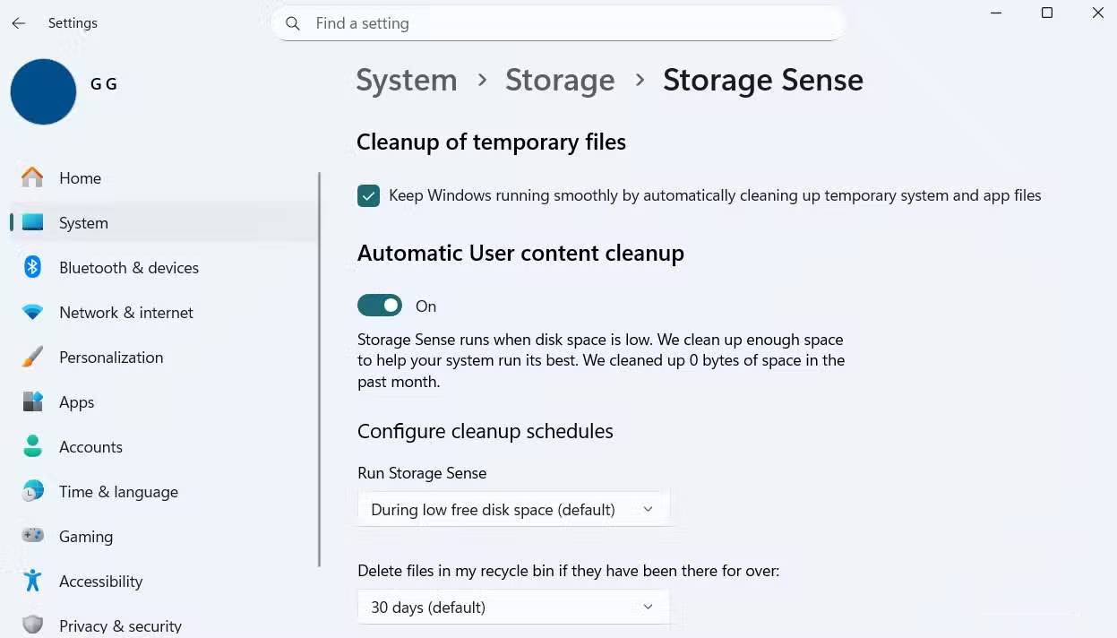Image resolution: width=1117 pixels, height=638 pixels.
Task: Select Privacy & security menu item
Action: (x=120, y=625)
